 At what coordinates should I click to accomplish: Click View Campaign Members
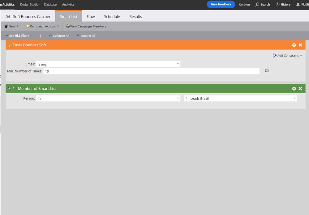click(x=86, y=26)
